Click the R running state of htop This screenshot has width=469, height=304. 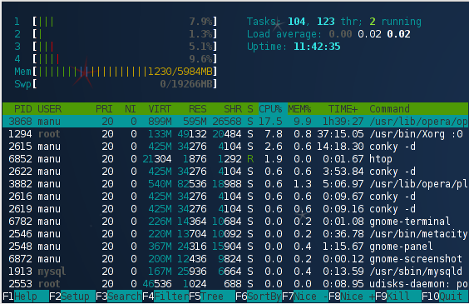(250, 159)
